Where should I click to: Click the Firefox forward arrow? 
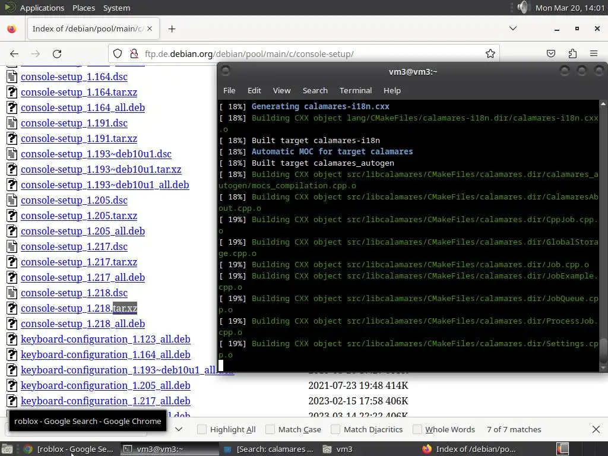(x=36, y=54)
